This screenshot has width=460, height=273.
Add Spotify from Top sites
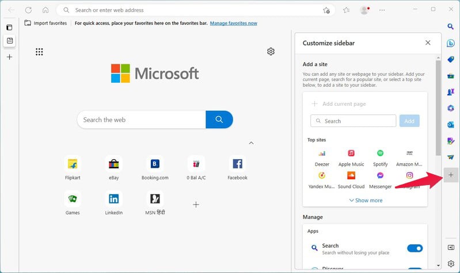[380, 157]
